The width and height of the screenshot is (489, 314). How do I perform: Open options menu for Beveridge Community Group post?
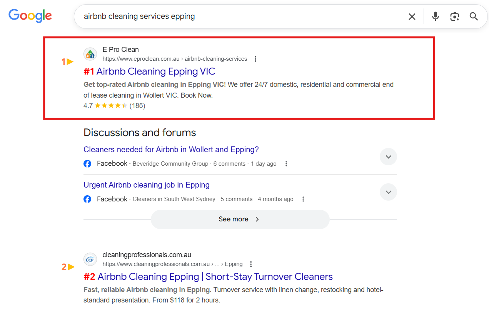(x=286, y=164)
